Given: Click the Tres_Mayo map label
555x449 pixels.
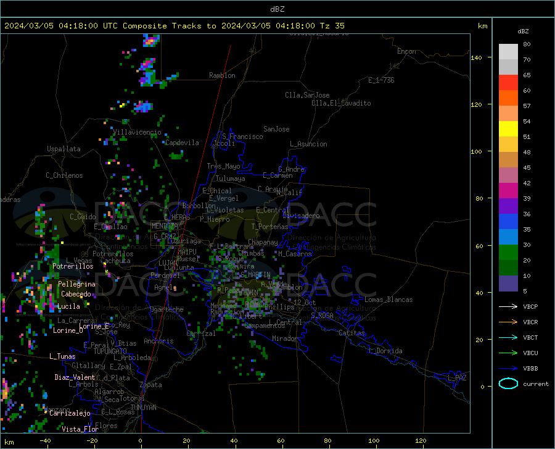Looking at the screenshot, I should (x=223, y=166).
